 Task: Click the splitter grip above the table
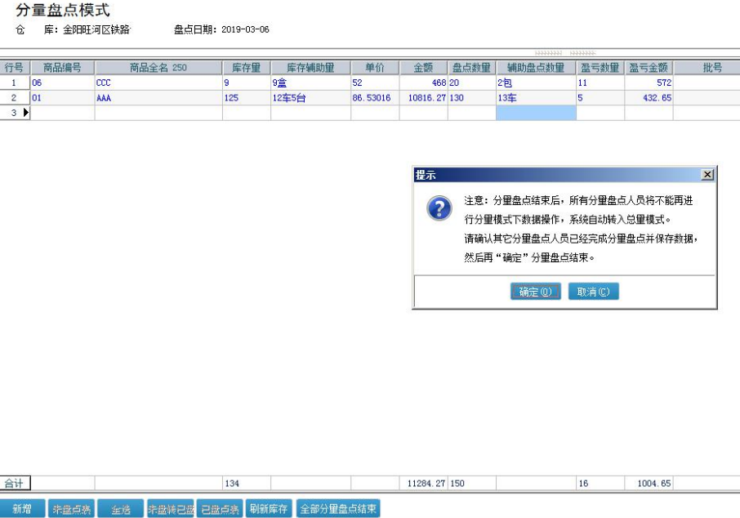click(564, 52)
